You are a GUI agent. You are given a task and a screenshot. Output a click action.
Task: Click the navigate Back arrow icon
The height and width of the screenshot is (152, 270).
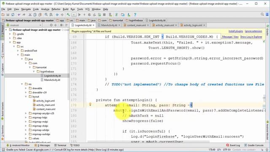pyautogui.click(x=57, y=15)
